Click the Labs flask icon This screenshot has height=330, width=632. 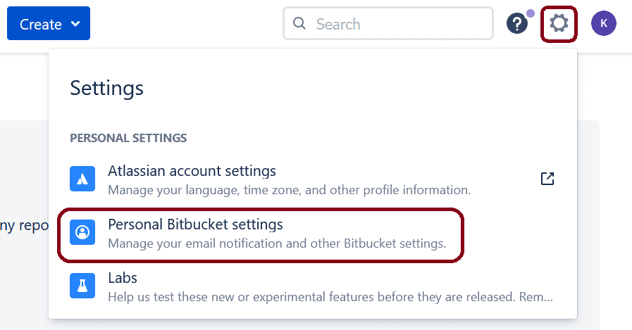(x=82, y=286)
